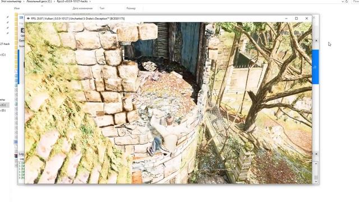This screenshot has width=359, height=202.
Task: Refresh the Explorer folder view
Action: (347, 2)
